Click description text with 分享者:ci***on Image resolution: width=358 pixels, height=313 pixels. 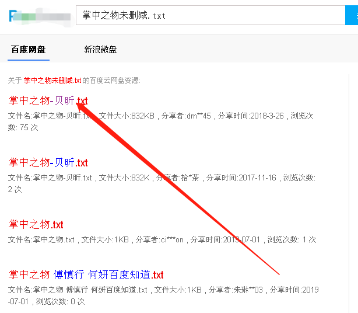pyautogui.click(x=162, y=239)
